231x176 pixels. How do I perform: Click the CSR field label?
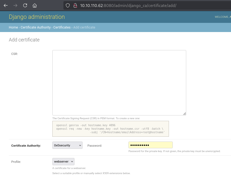coord(15,54)
